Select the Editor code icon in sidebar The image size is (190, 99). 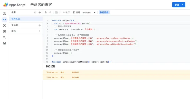point(4,20)
